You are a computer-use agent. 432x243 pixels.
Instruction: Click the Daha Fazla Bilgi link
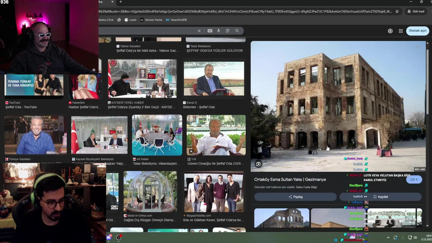pyautogui.click(x=306, y=187)
